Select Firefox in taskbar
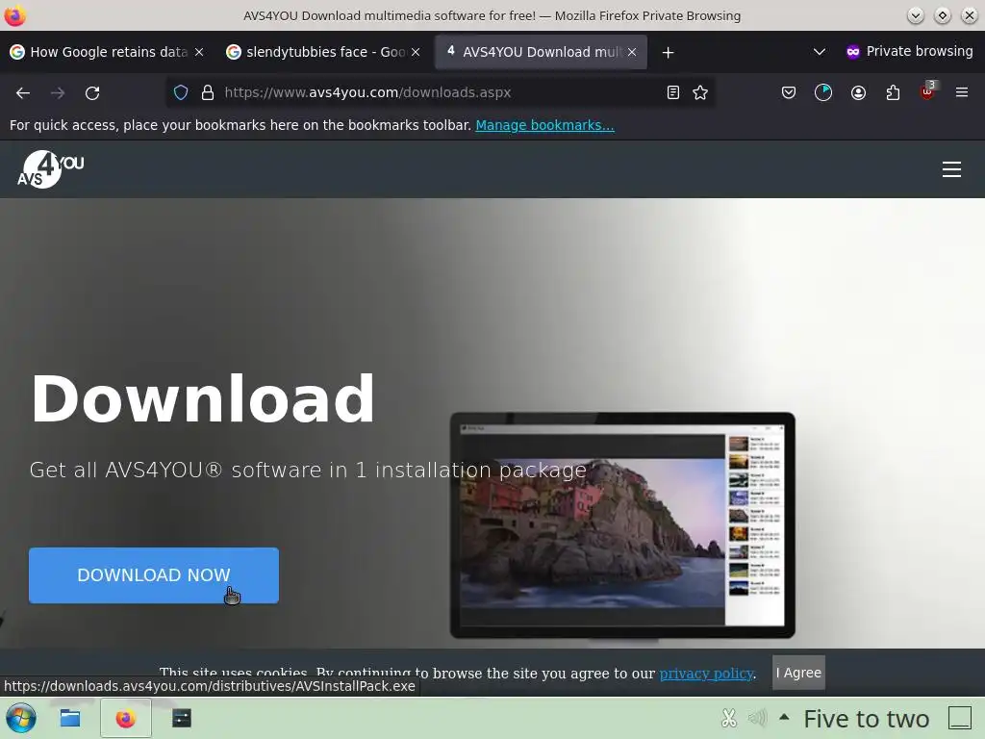Screen dimensions: 985x739 coord(126,718)
